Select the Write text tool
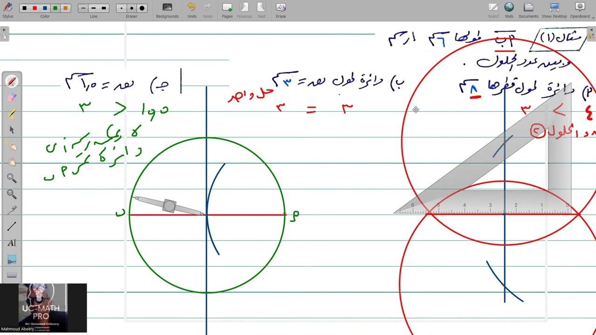Screen dimensions: 596x335 tap(12, 243)
